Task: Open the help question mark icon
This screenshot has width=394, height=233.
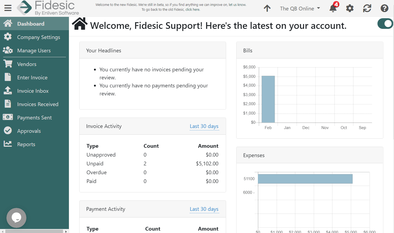Action: pyautogui.click(x=384, y=8)
